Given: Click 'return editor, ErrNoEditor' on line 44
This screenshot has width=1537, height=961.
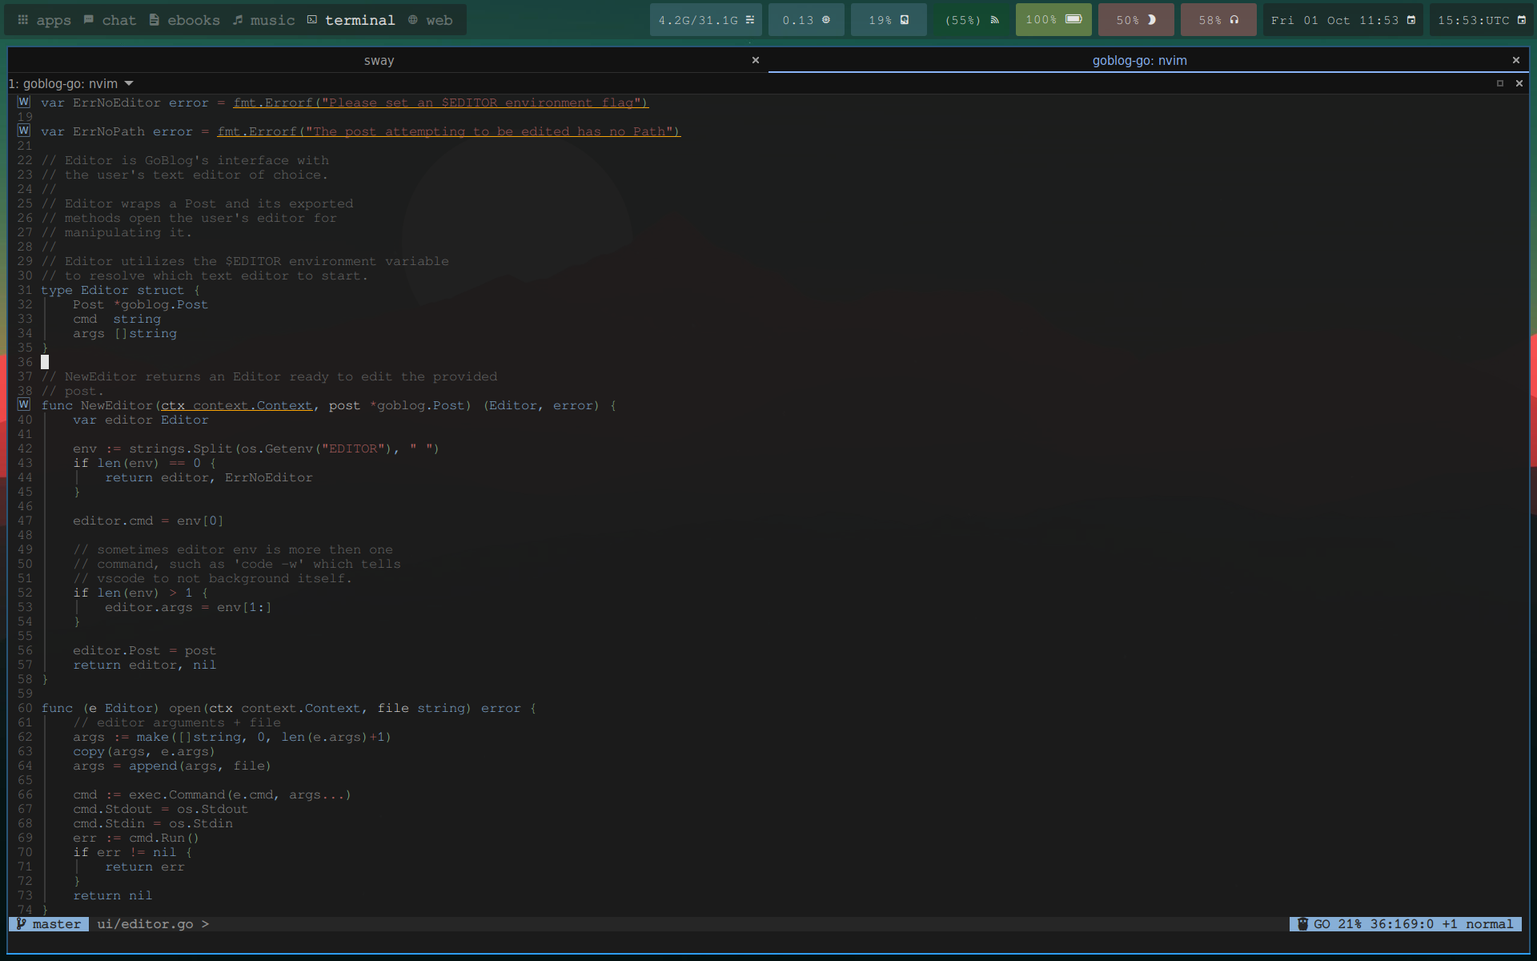Looking at the screenshot, I should click(209, 478).
